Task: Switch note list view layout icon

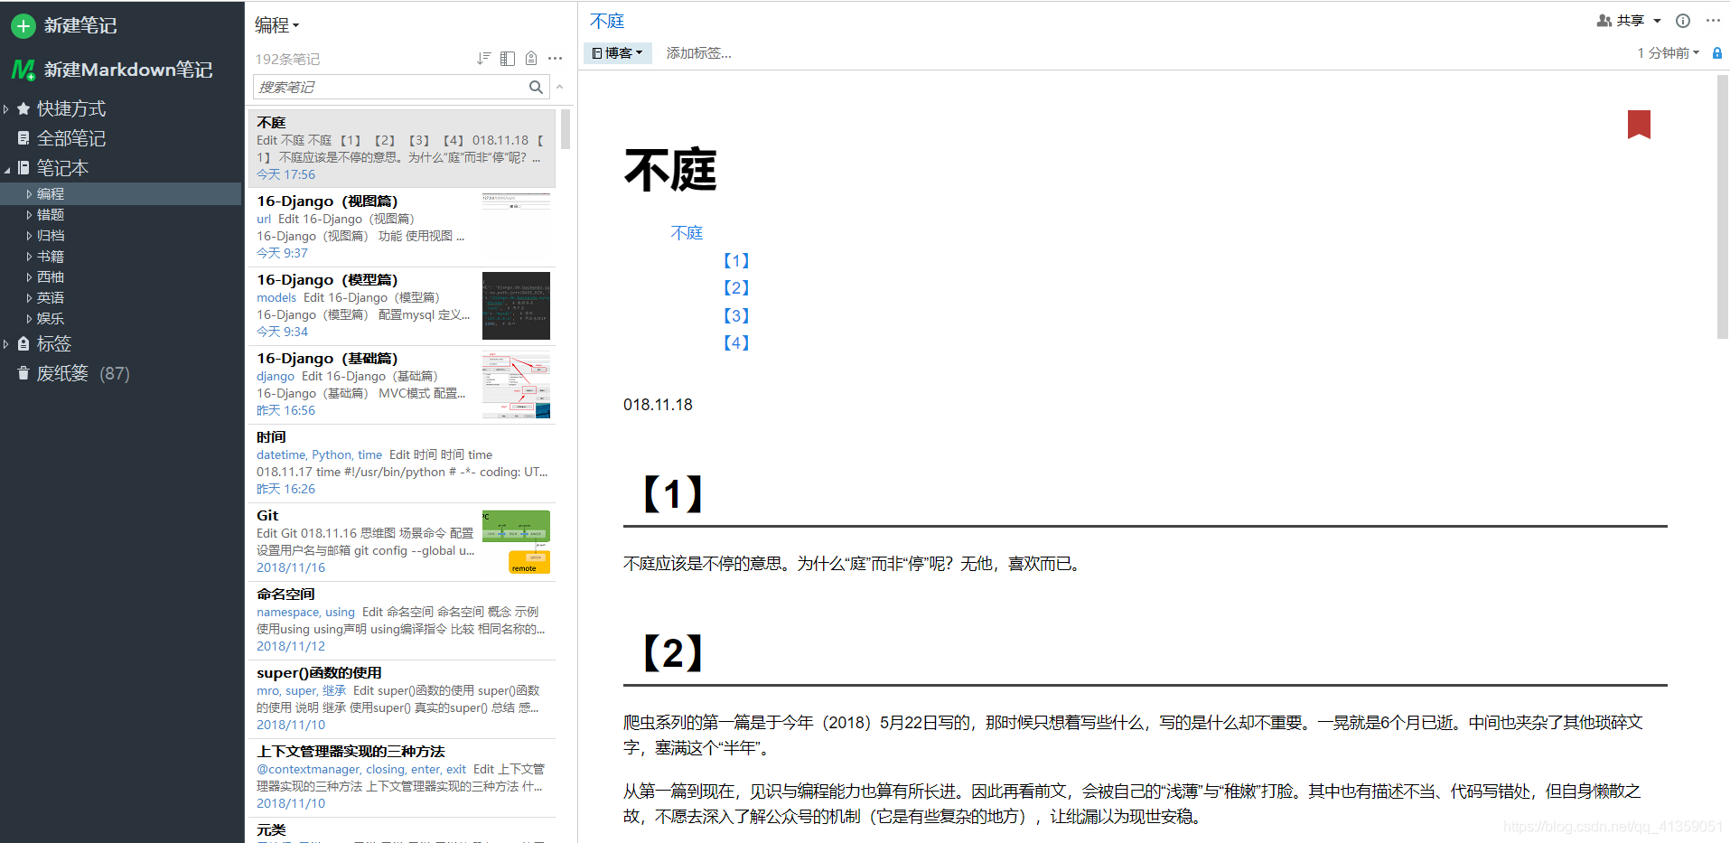Action: click(508, 59)
